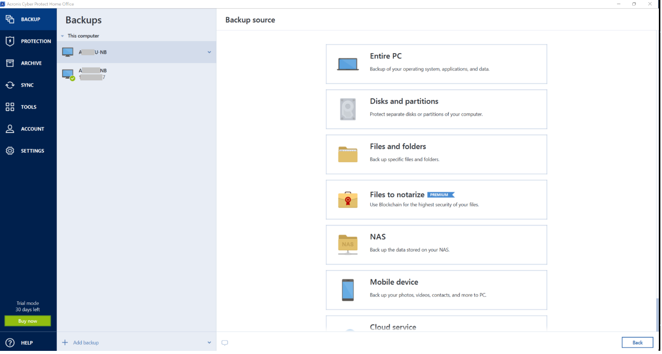The height and width of the screenshot is (354, 662).
Task: Select the Archive box icon
Action: (x=10, y=63)
